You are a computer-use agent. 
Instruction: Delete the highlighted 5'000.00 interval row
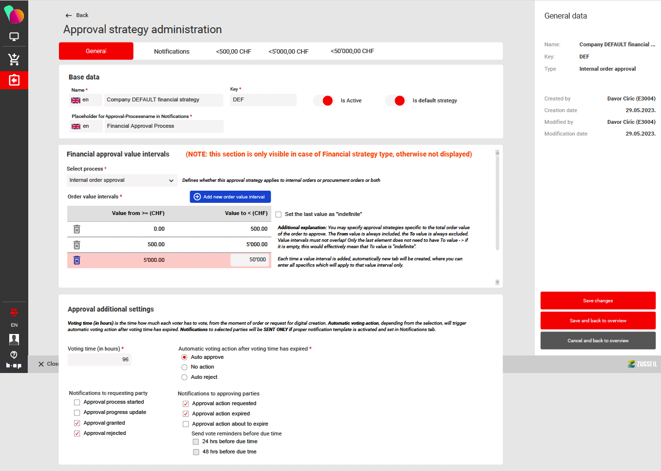pos(76,260)
